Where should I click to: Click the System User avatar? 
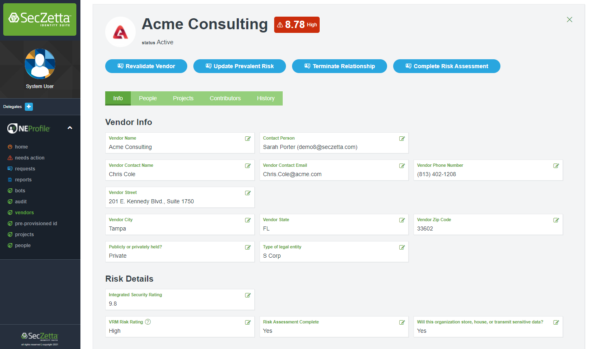(40, 64)
